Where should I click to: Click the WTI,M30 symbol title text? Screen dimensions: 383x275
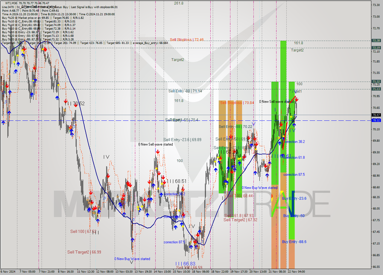(x=12, y=3)
